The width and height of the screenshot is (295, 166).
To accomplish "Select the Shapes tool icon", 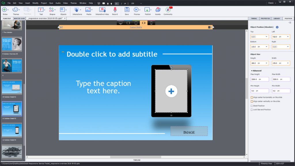I will tap(52, 10).
